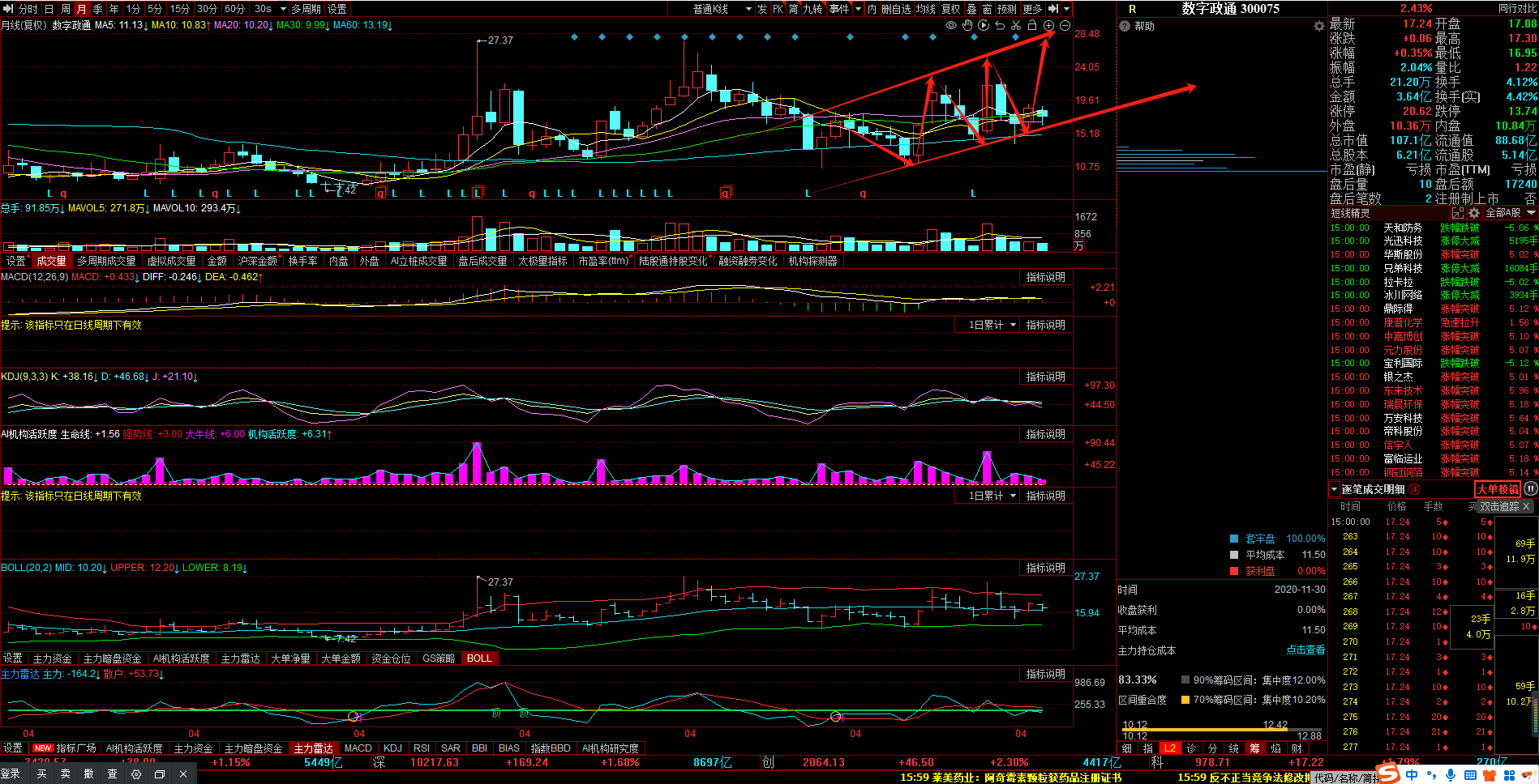Click the 多周期 multi-period button
Screen dimensions: 1539x784
307,9
